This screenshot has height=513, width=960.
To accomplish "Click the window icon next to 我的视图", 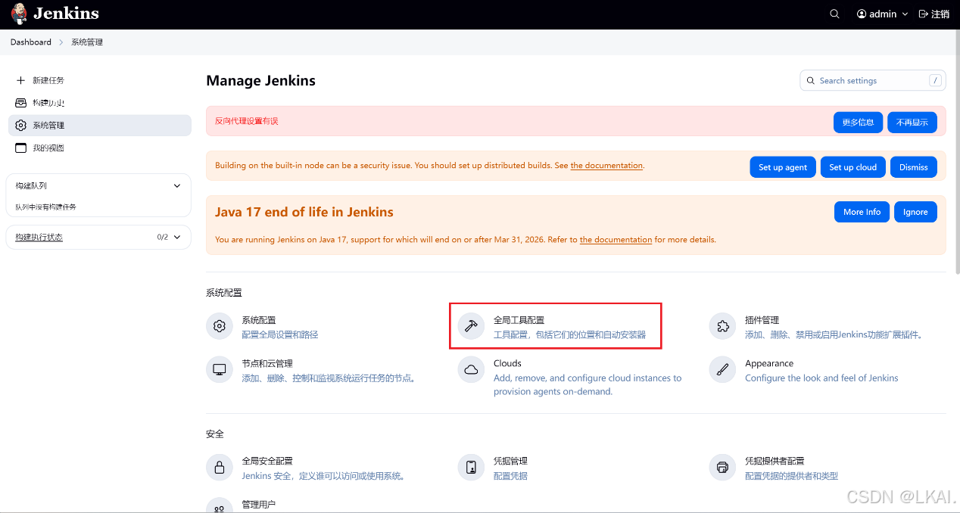I will pos(20,148).
